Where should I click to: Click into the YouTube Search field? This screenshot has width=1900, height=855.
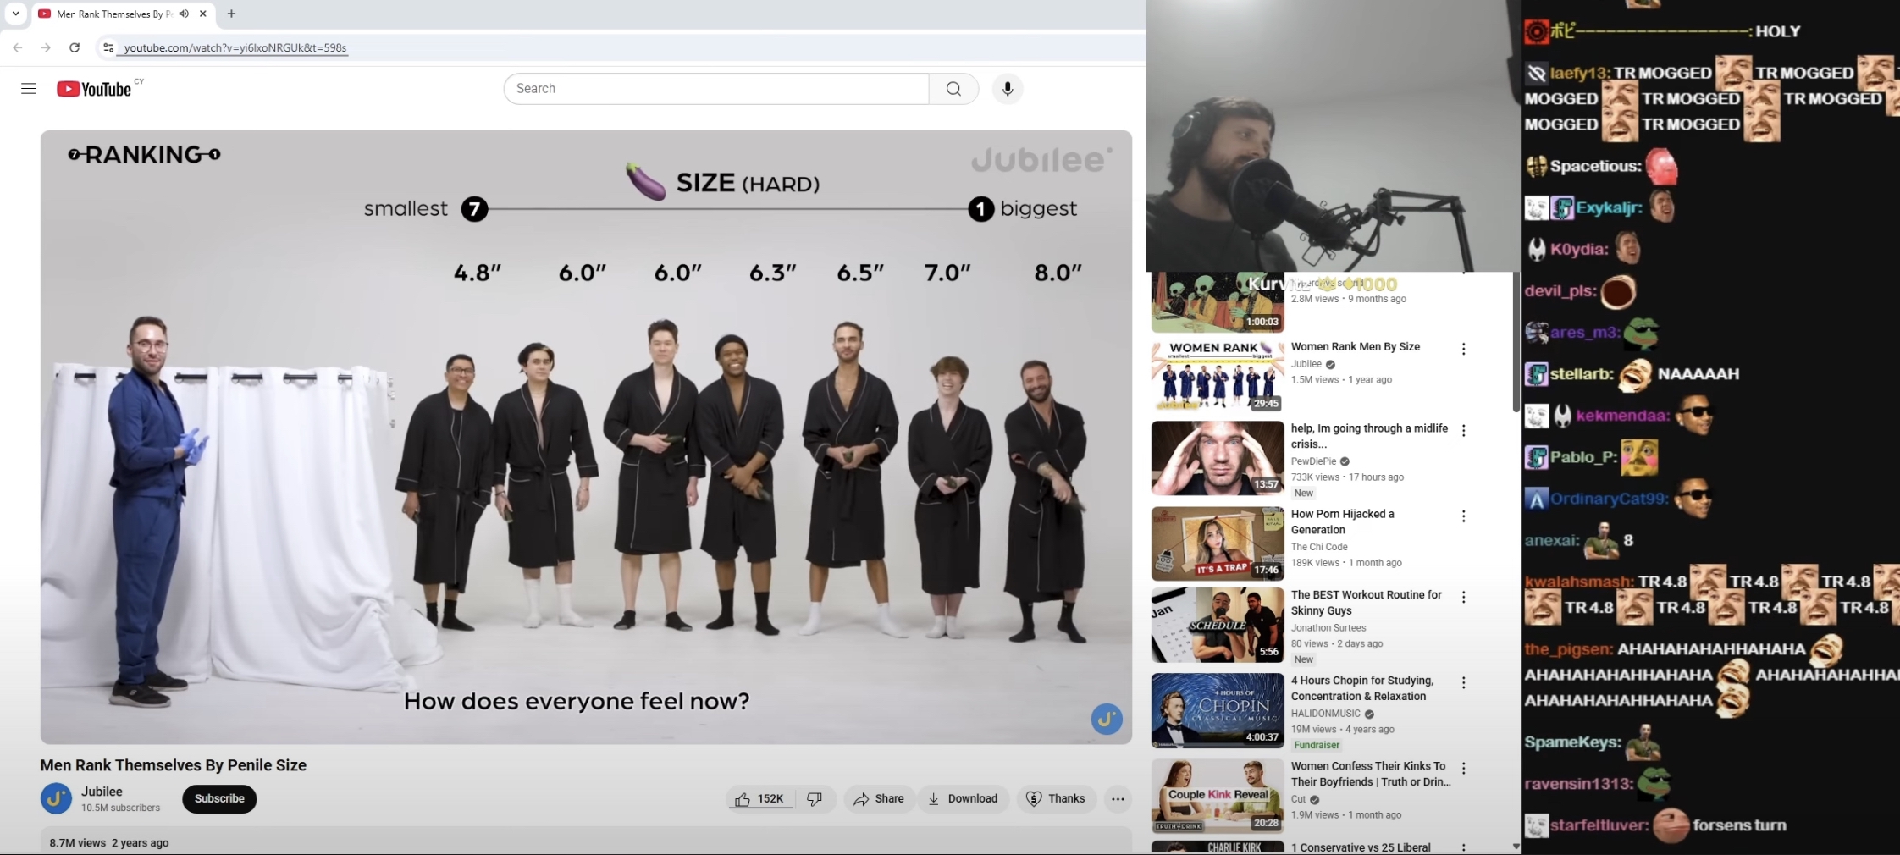tap(716, 89)
